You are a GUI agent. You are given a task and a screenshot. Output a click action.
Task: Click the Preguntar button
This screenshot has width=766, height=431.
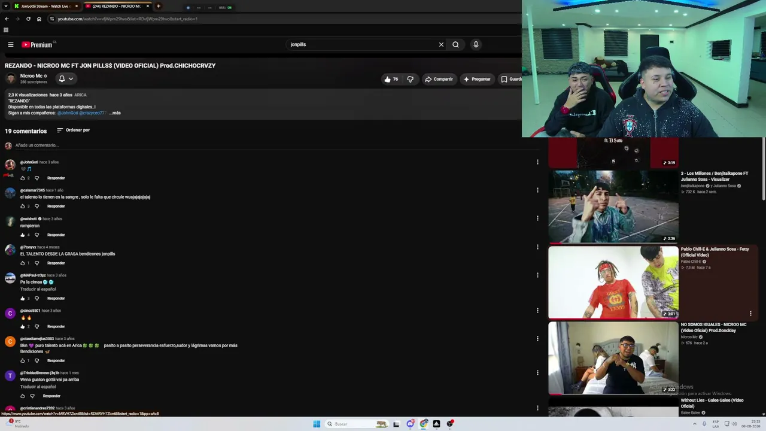click(x=477, y=79)
